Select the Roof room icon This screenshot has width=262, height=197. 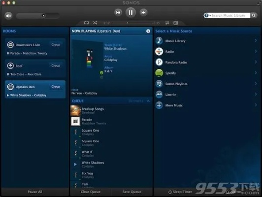tap(10, 66)
